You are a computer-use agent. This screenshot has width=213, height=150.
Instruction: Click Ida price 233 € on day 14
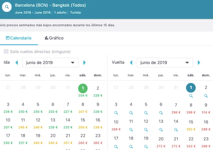(68, 127)
